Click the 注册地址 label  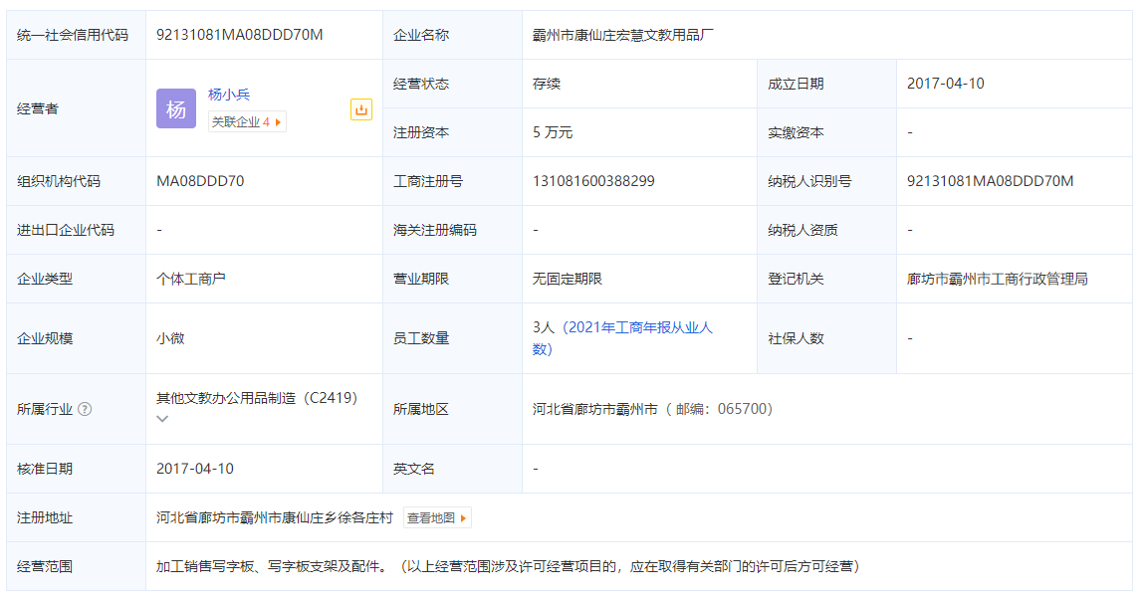(x=45, y=517)
